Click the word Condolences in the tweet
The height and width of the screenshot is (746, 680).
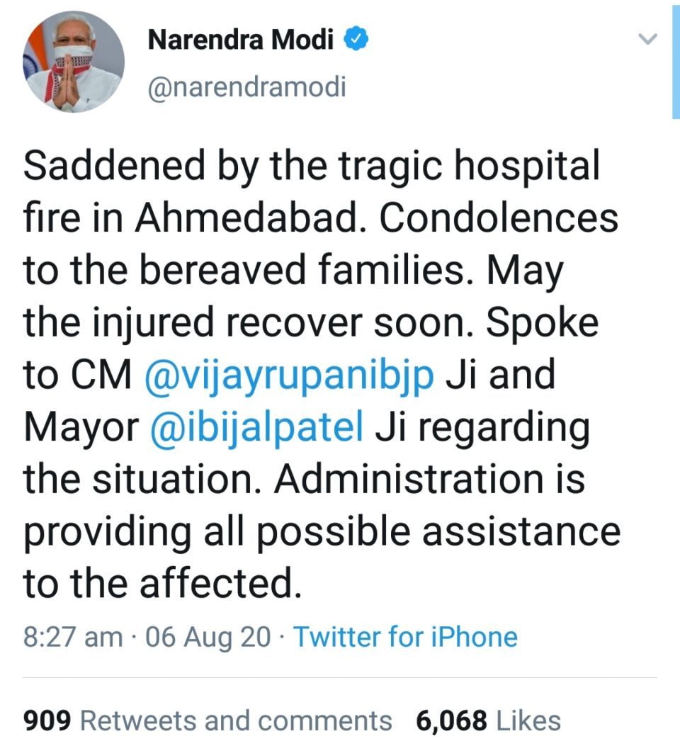click(x=499, y=219)
